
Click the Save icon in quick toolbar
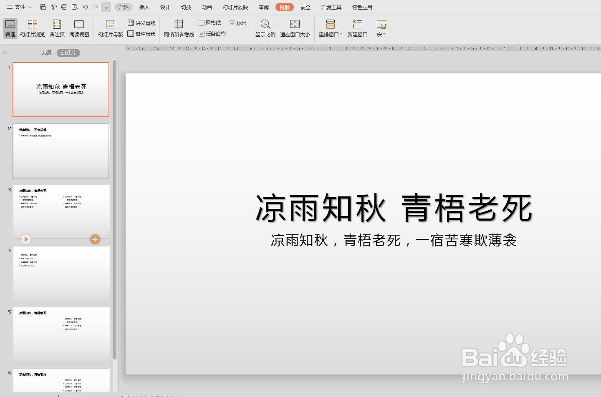43,7
